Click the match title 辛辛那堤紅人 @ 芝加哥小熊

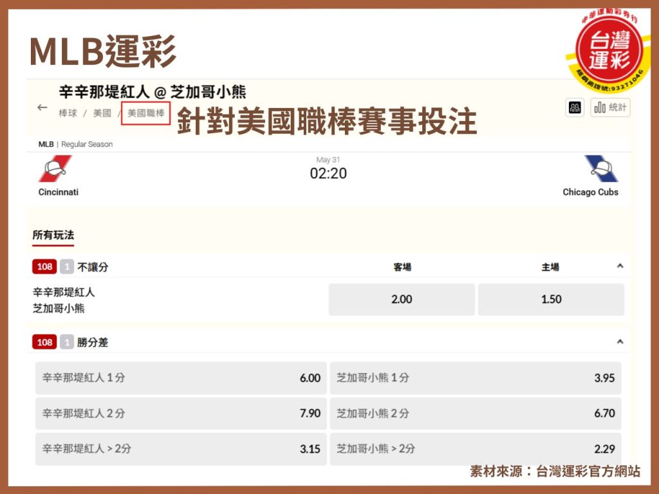(x=152, y=91)
